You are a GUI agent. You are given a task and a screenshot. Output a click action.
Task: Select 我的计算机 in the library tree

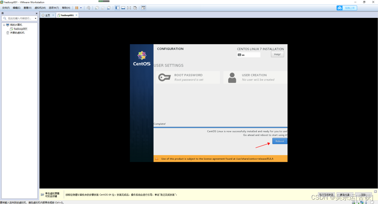click(16, 25)
